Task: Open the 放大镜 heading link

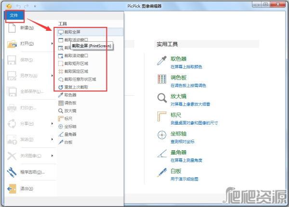Action: 178,96
